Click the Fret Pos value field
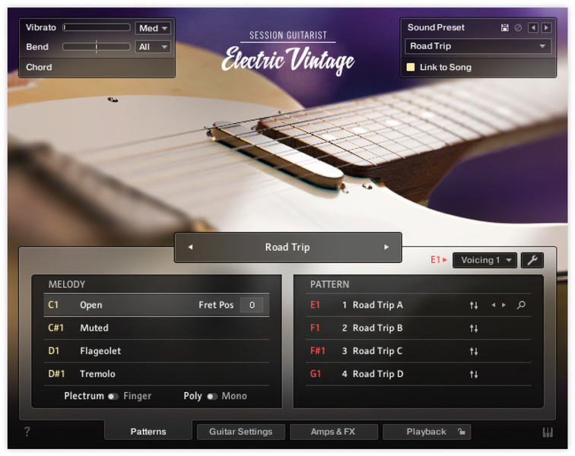 point(252,305)
